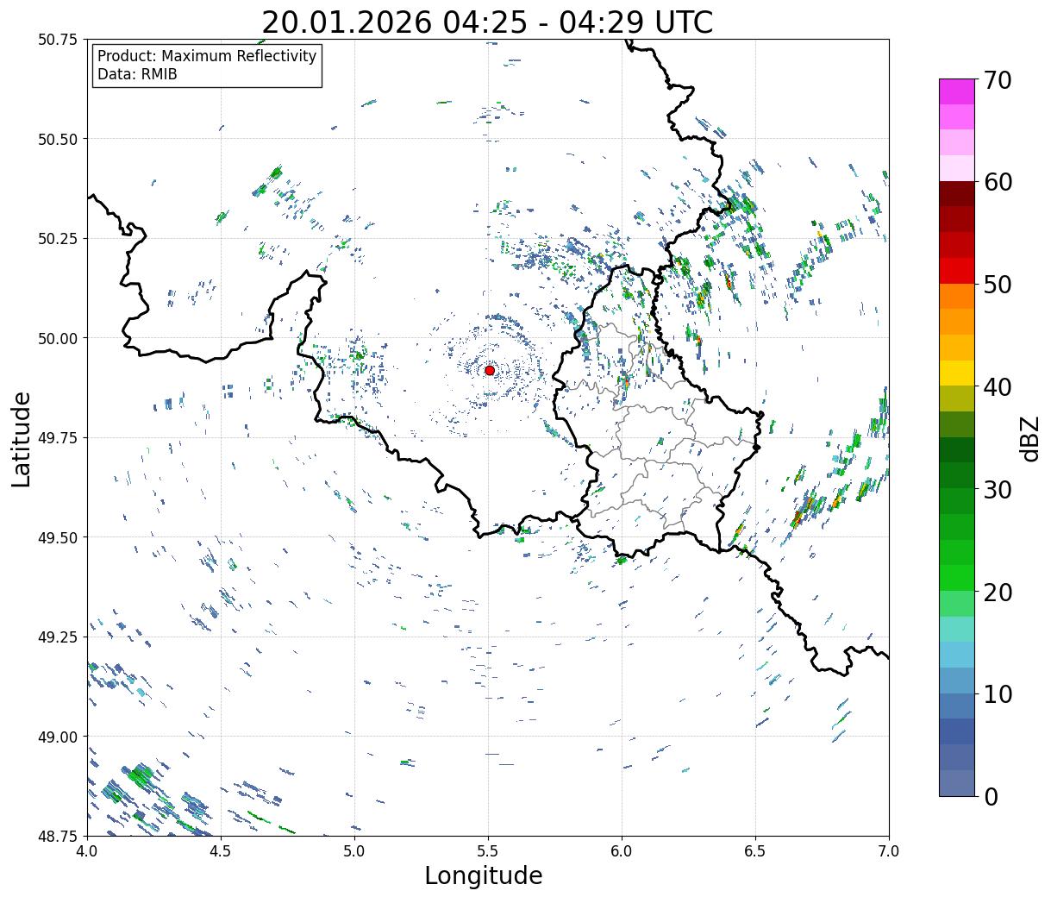The width and height of the screenshot is (1051, 897).
Task: Click the latitude tick label 50.00
Action: pyautogui.click(x=58, y=338)
